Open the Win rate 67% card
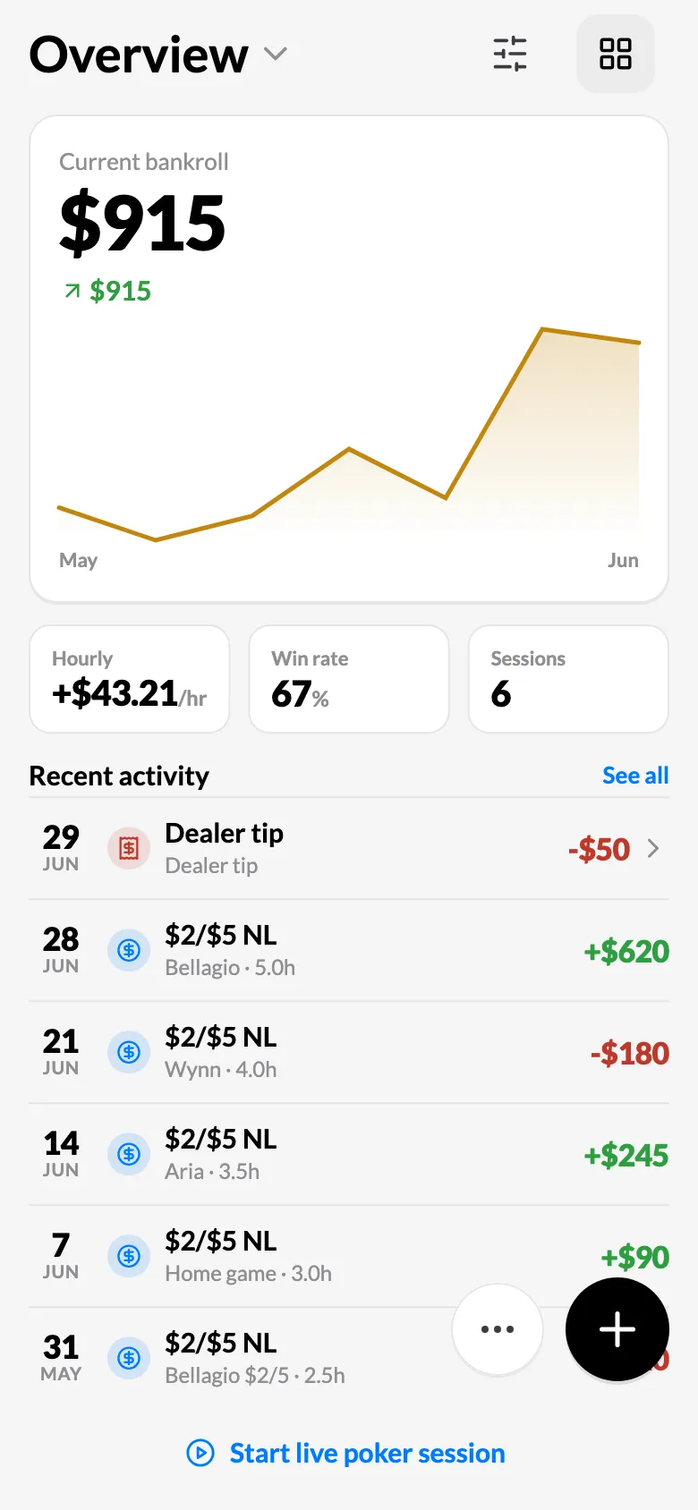698x1510 pixels. [x=349, y=679]
